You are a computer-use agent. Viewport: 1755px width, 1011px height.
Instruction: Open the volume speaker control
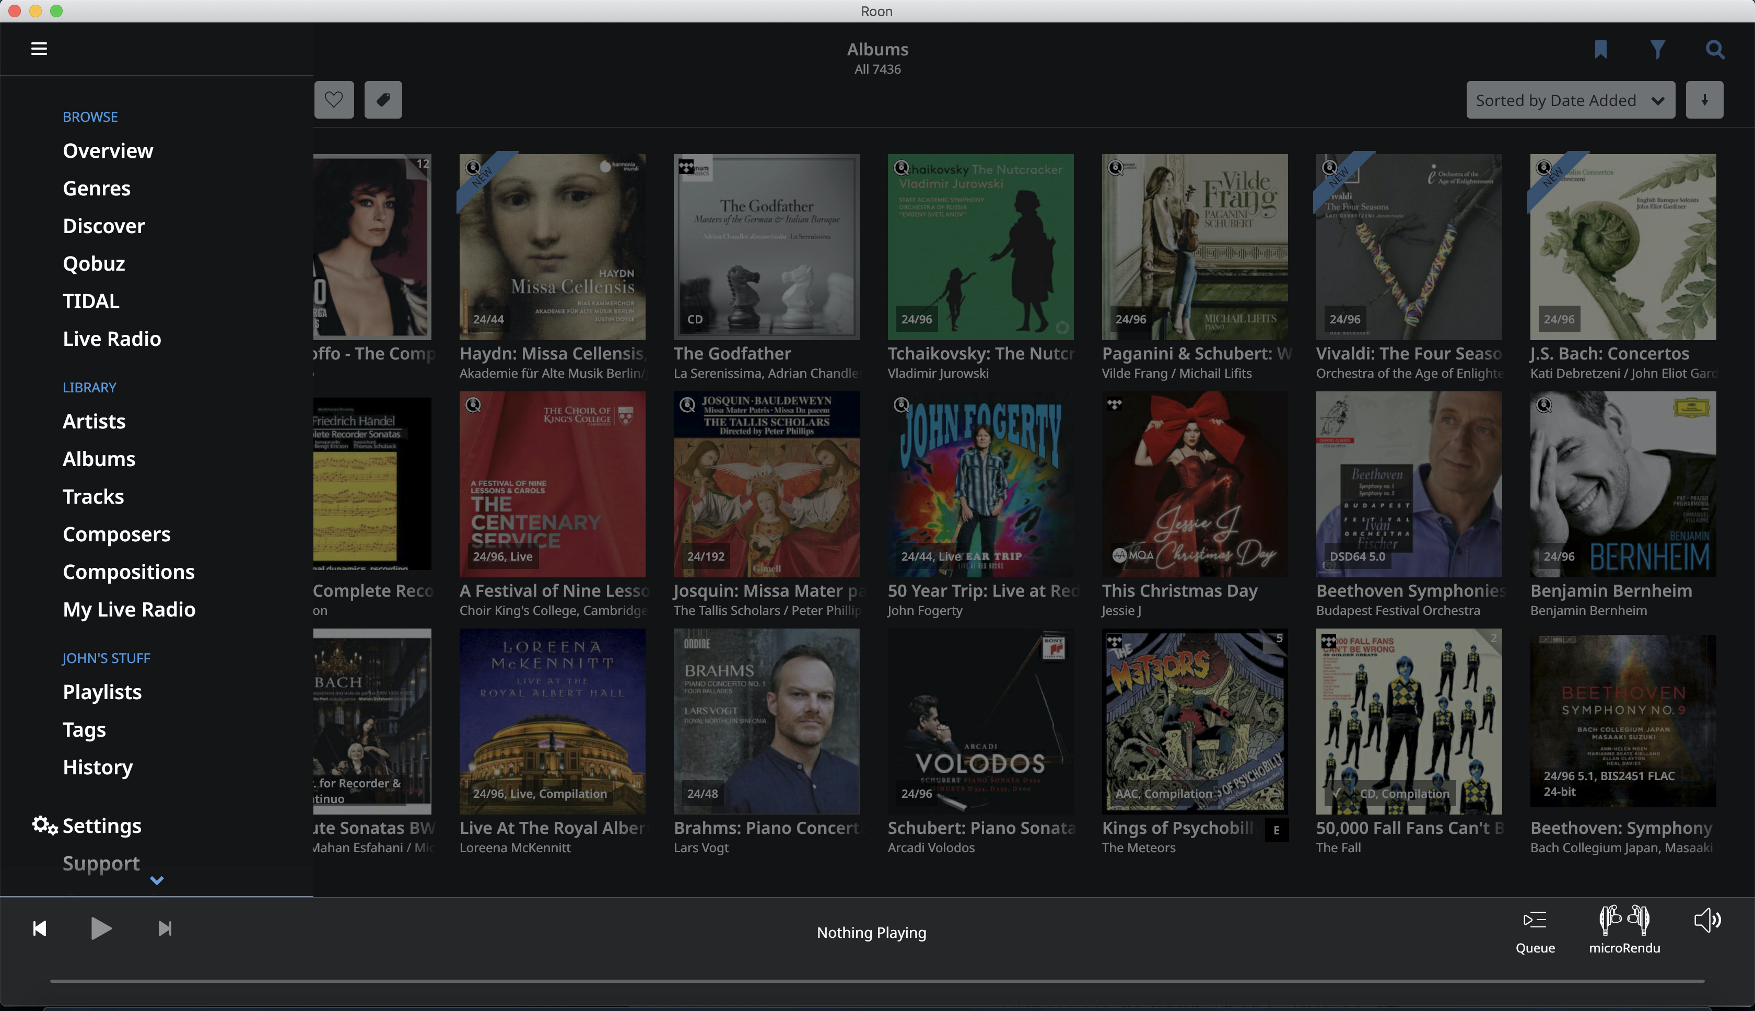(x=1707, y=921)
